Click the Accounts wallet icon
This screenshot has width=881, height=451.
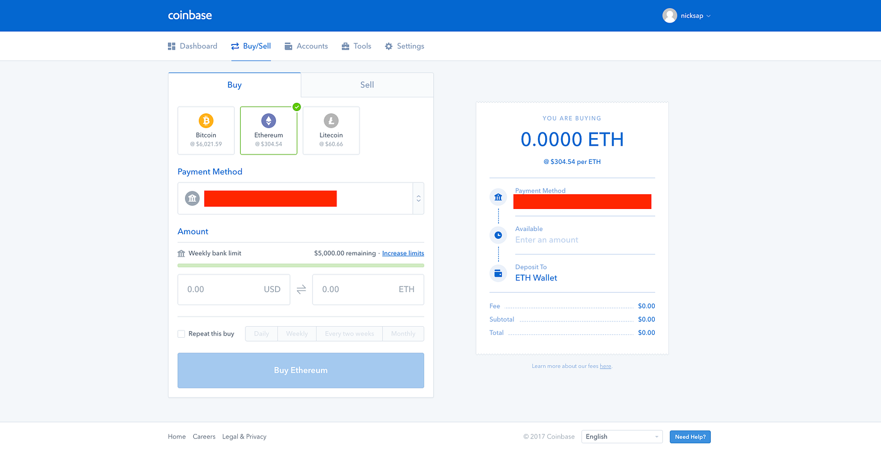pos(288,46)
